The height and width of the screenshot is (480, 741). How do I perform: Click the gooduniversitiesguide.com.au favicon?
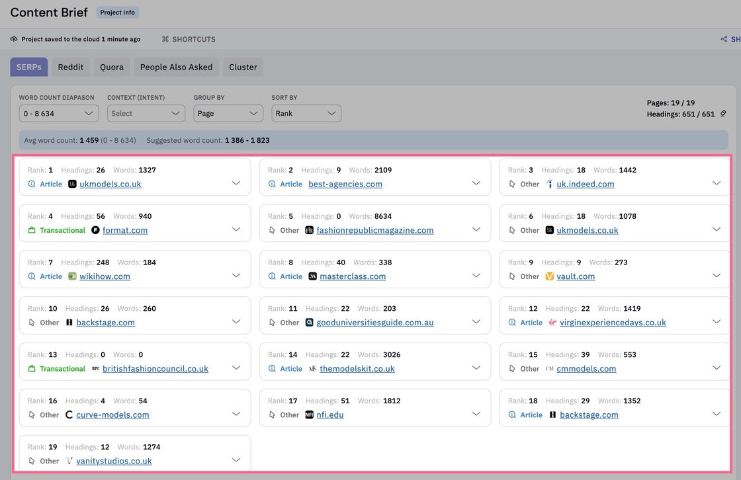[x=310, y=322]
